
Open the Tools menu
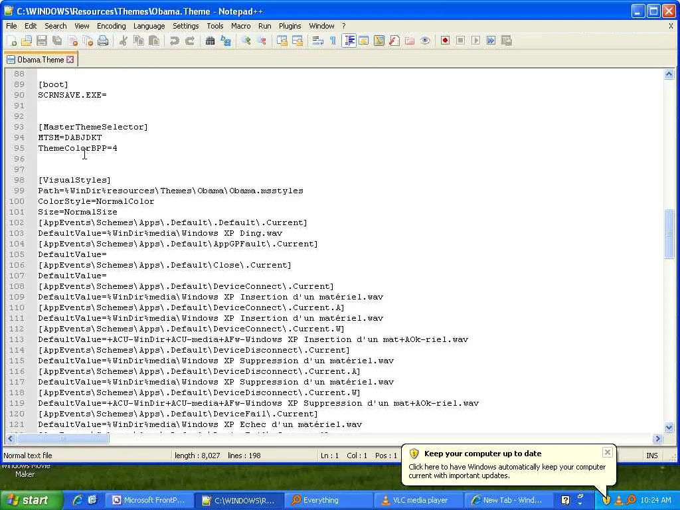(x=214, y=26)
